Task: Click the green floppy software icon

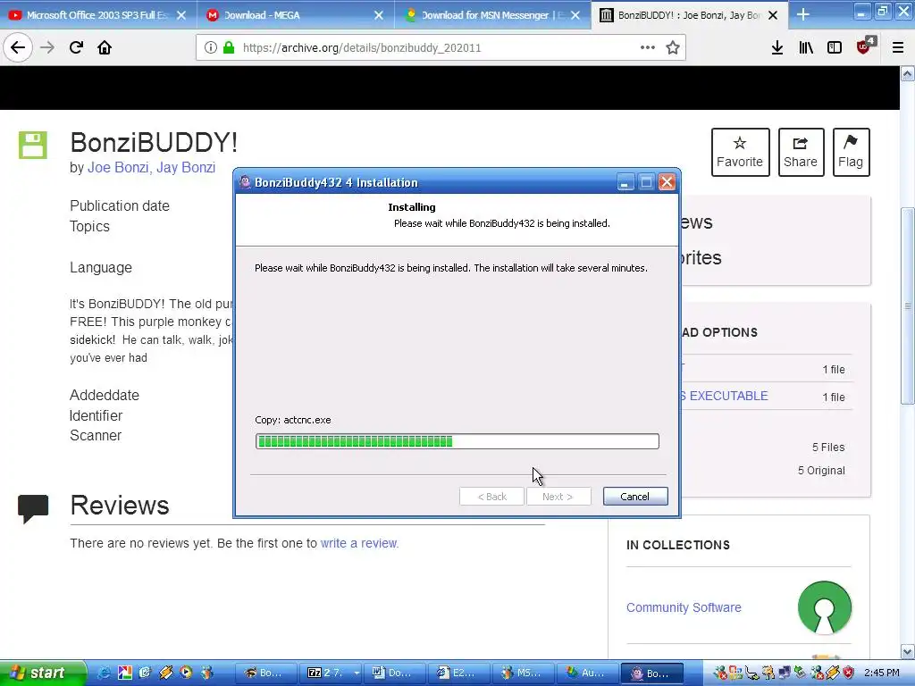Action: click(x=33, y=145)
